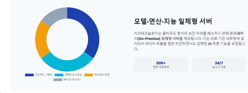The height and width of the screenshot is (93, 248).
Task: Click the API 및 라이선스 legend label
Action: [72, 80]
